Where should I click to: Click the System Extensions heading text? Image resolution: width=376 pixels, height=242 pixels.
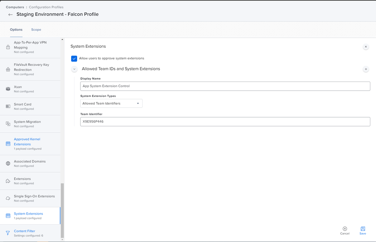point(88,47)
